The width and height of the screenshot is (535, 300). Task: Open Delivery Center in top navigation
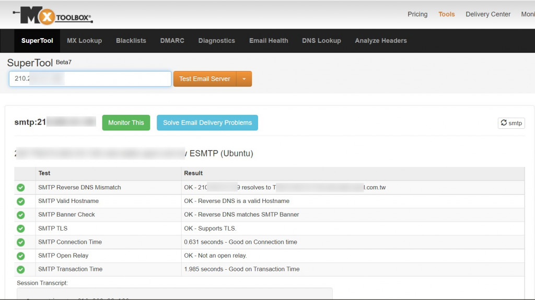click(x=488, y=14)
